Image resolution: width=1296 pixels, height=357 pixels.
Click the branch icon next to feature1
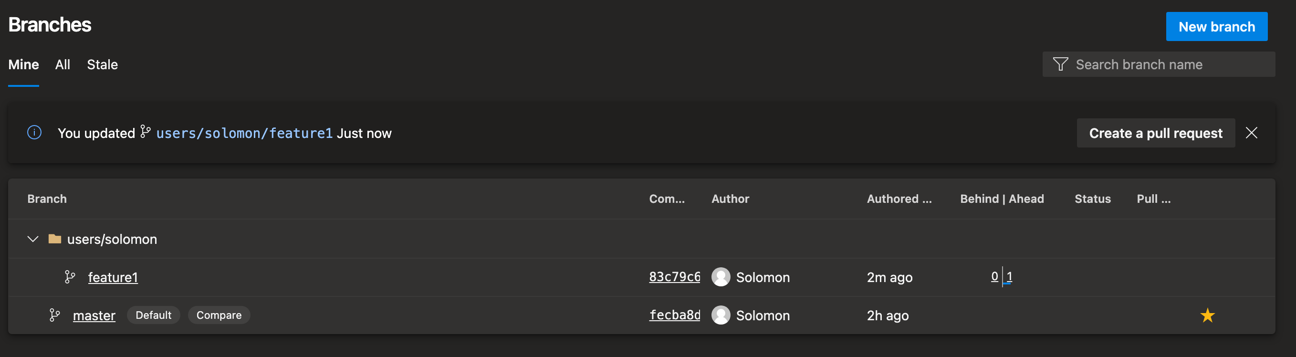70,277
